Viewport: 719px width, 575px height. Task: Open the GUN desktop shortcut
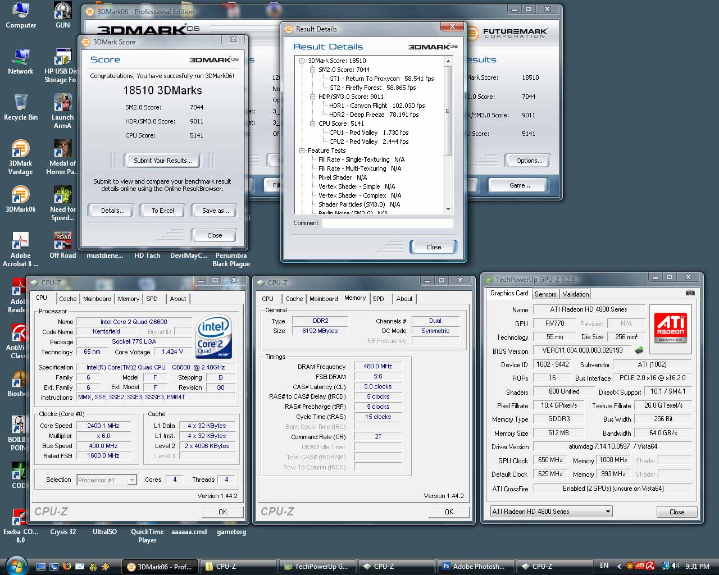[62, 16]
